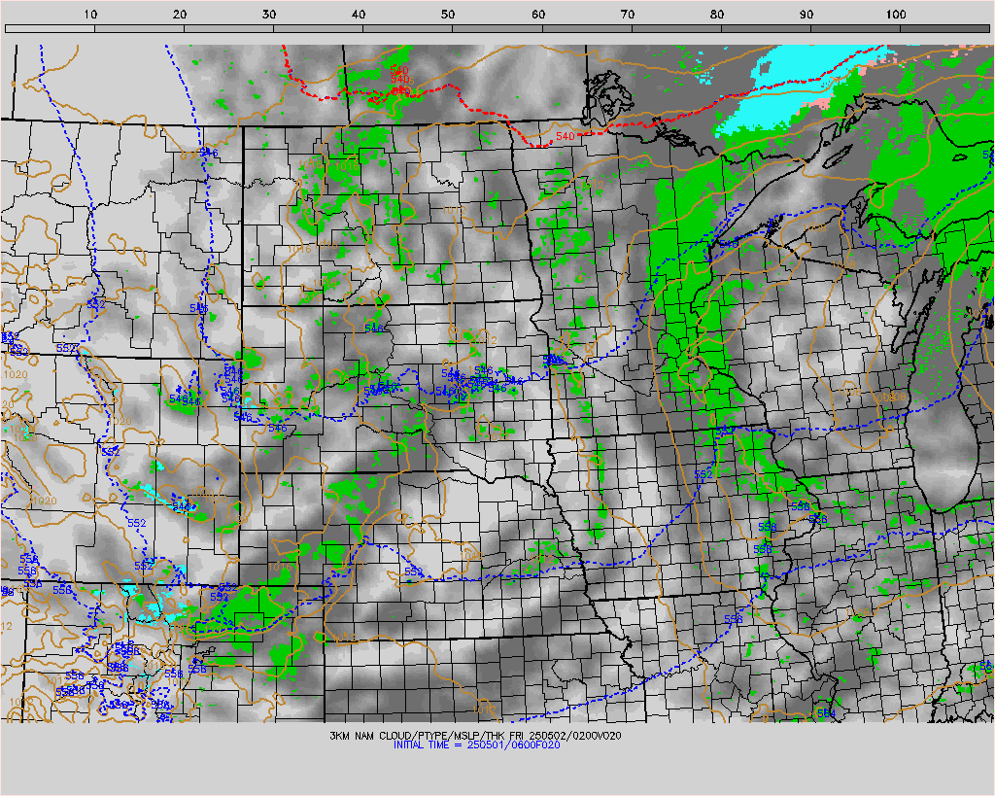Click the blue "584" thickness label

[826, 714]
